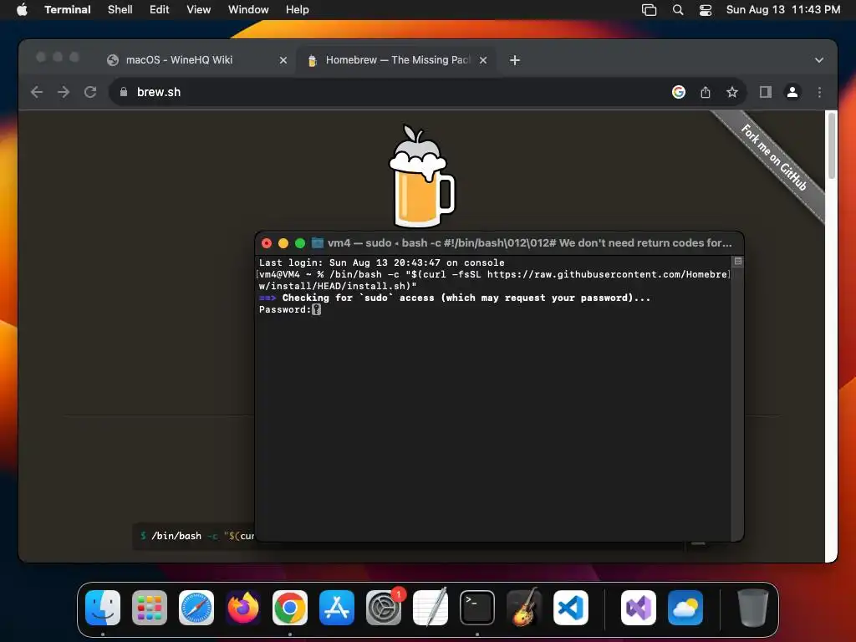The height and width of the screenshot is (642, 856).
Task: Open Control Center in menu bar
Action: [x=706, y=10]
